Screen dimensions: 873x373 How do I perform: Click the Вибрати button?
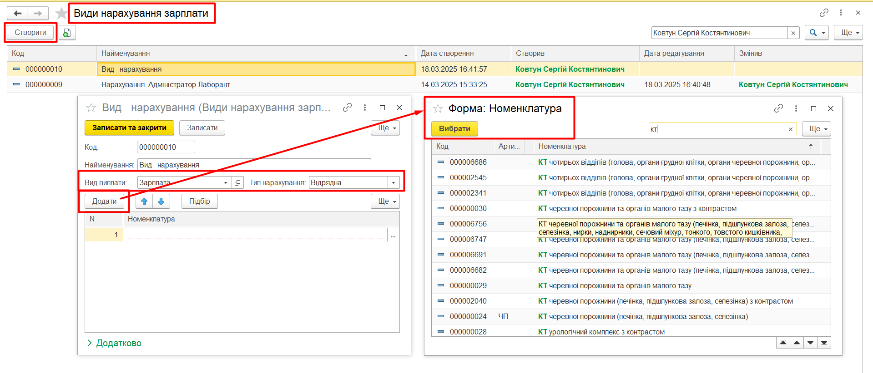tap(454, 129)
